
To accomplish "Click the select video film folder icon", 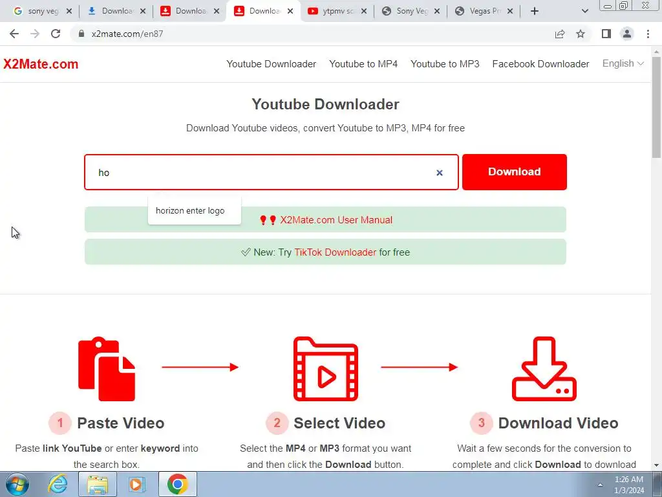I will point(326,368).
